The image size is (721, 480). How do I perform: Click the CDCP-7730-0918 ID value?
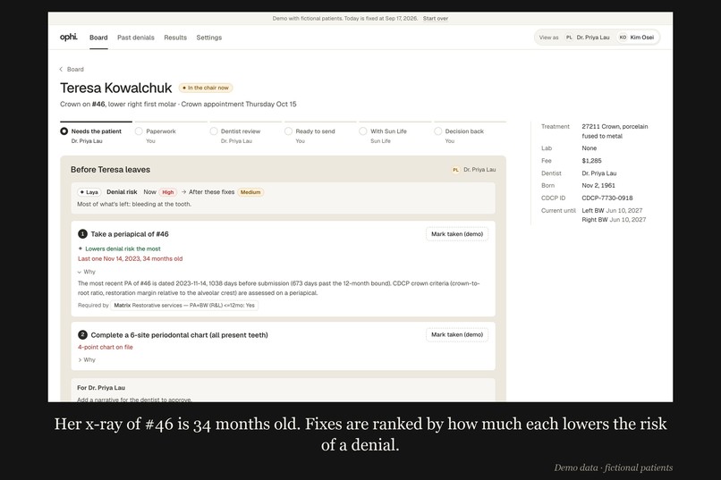point(607,198)
